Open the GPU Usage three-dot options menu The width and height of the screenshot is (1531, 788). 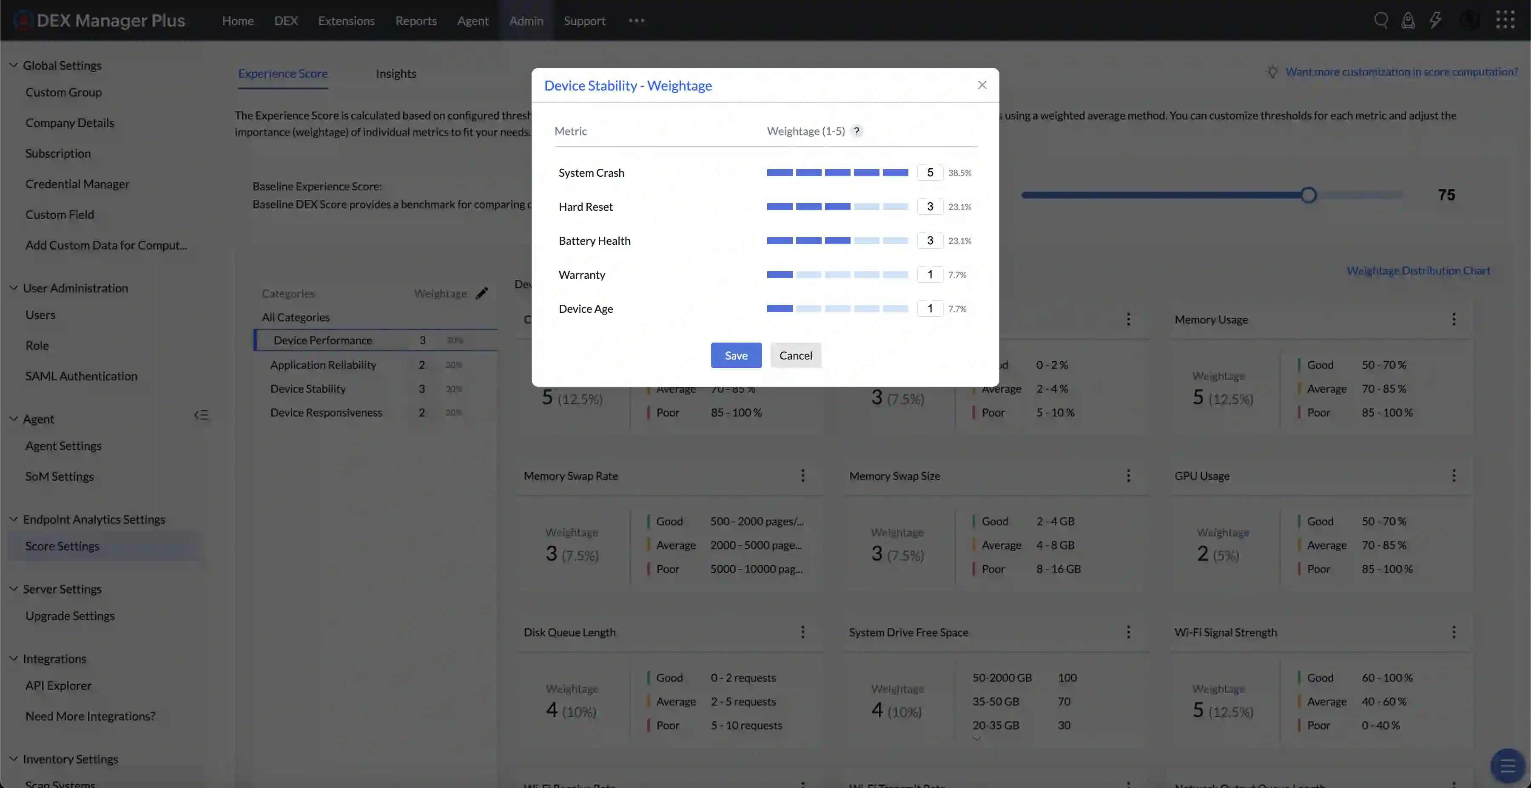tap(1454, 475)
